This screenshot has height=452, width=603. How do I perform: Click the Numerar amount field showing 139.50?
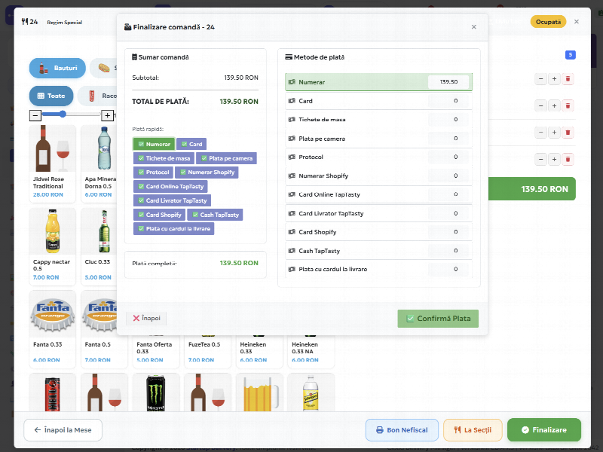click(448, 82)
